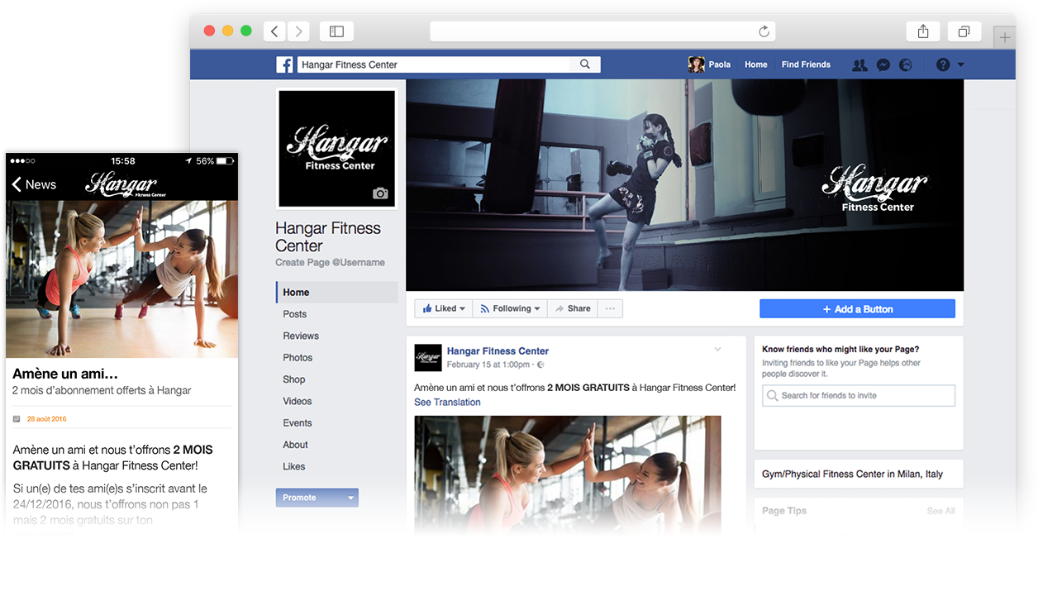Click See Translation link
The width and height of the screenshot is (1038, 596).
(x=447, y=403)
